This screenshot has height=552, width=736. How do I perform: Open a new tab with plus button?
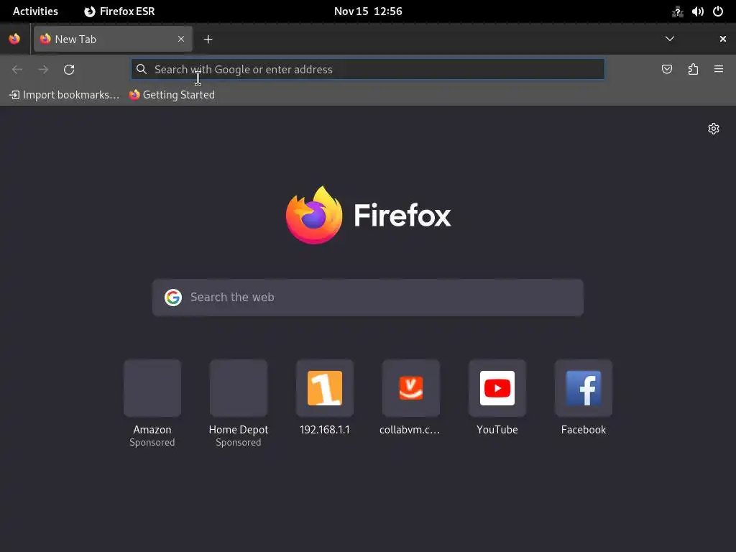208,40
